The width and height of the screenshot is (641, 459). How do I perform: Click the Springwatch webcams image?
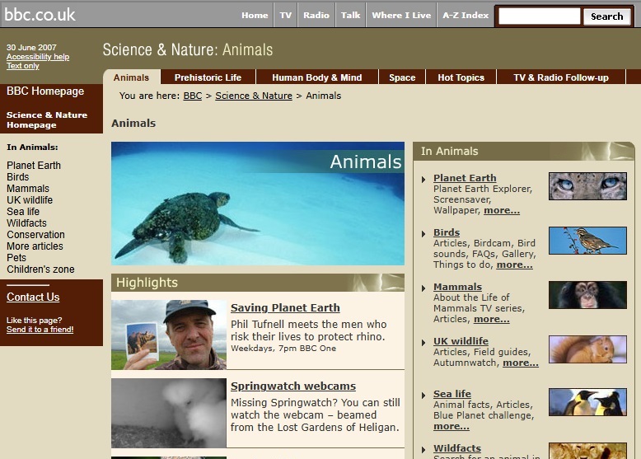(168, 413)
